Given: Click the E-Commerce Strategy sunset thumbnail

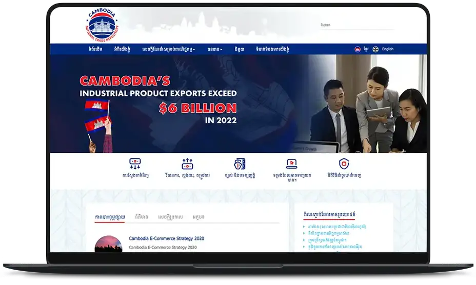Looking at the screenshot, I should 108,243.
